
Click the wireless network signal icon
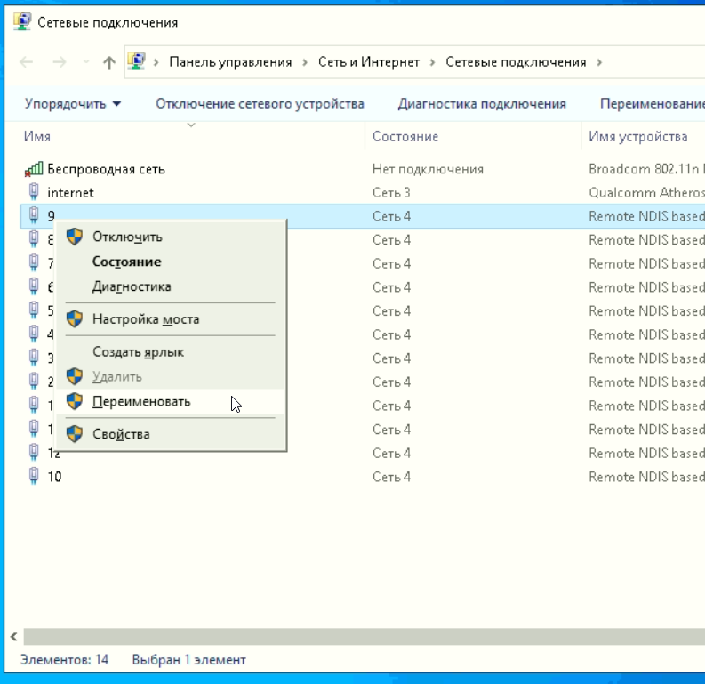pyautogui.click(x=34, y=169)
